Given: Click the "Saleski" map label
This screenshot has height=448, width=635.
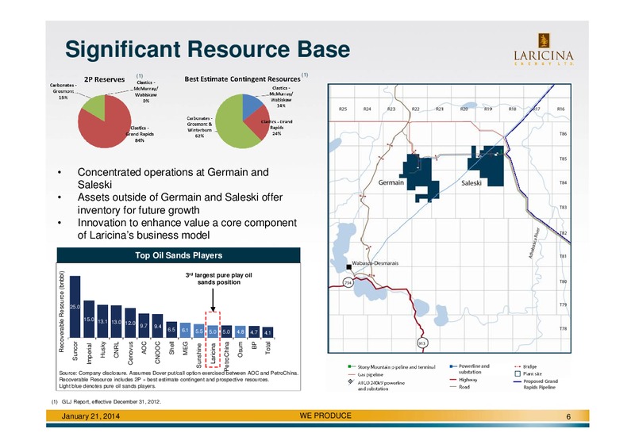Looking at the screenshot, I should 471,183.
